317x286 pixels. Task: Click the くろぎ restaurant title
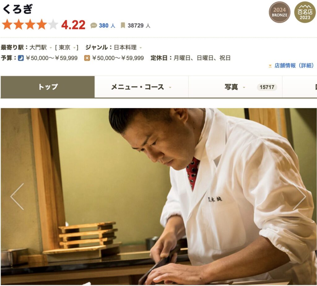pyautogui.click(x=18, y=9)
